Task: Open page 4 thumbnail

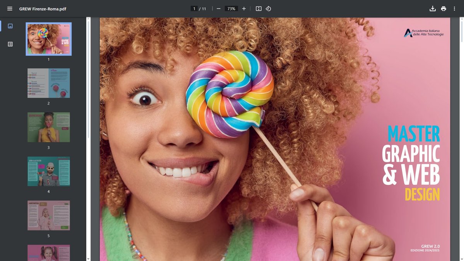Action: tap(49, 171)
